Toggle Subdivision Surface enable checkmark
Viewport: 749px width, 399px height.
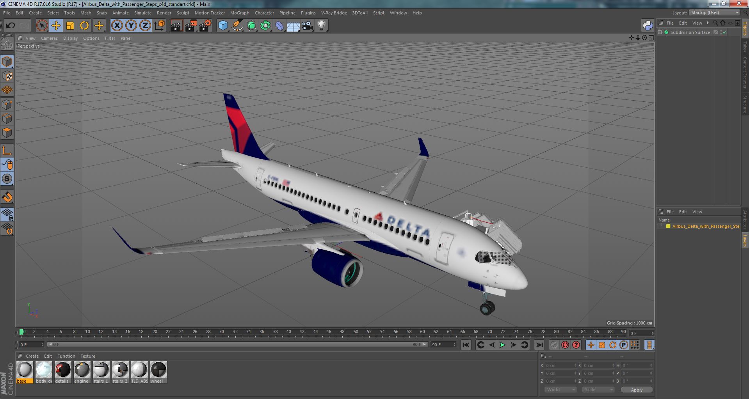pos(725,32)
